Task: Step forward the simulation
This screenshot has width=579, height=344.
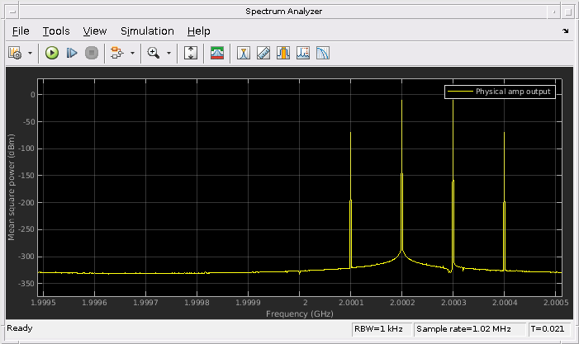Action: point(72,53)
